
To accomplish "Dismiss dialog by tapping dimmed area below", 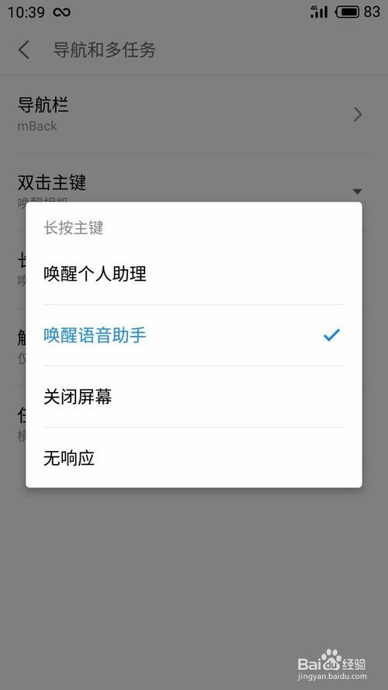I will coord(194,572).
